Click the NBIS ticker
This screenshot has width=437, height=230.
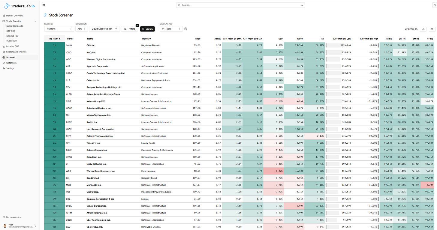coord(69,101)
